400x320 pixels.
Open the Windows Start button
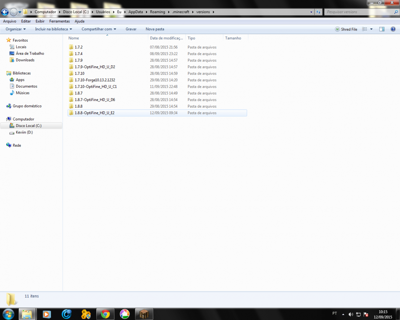coord(8,314)
